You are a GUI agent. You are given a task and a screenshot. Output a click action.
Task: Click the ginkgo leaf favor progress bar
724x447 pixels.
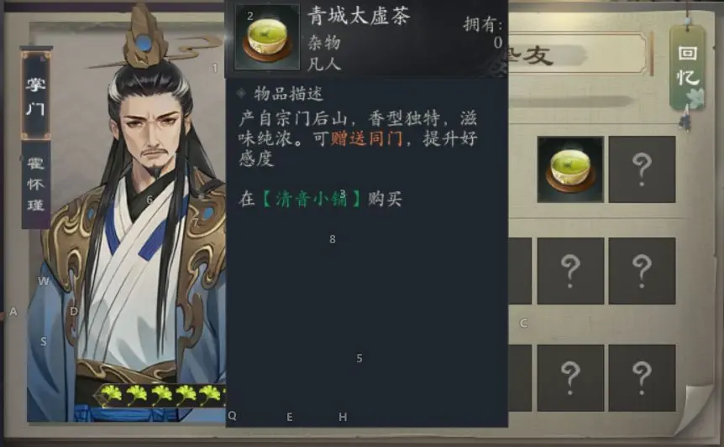pyautogui.click(x=160, y=395)
